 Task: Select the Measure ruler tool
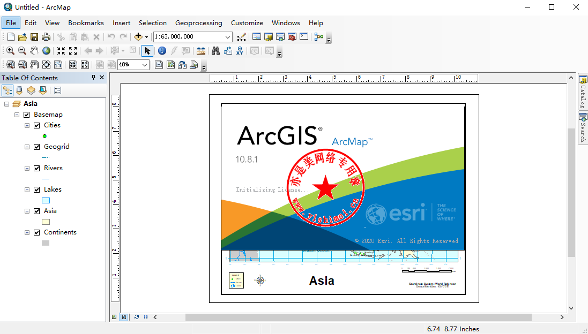coord(201,51)
